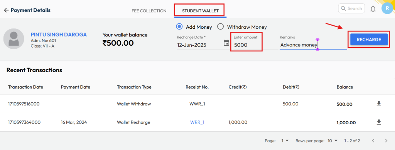The width and height of the screenshot is (395, 150).
Task: Expand the Rows per page dropdown
Action: [332, 141]
